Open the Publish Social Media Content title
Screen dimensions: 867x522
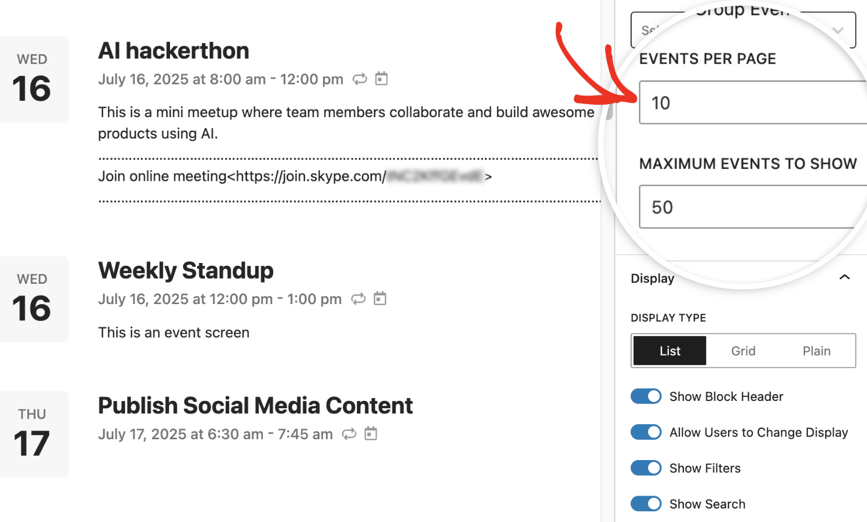click(255, 405)
